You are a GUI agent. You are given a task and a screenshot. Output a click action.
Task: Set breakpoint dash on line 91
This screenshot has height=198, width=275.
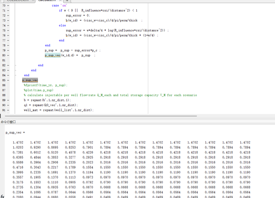8,110
